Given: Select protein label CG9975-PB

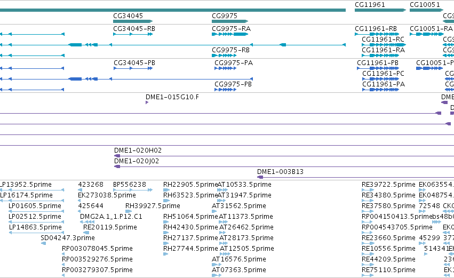Looking at the screenshot, I should click(x=233, y=84).
